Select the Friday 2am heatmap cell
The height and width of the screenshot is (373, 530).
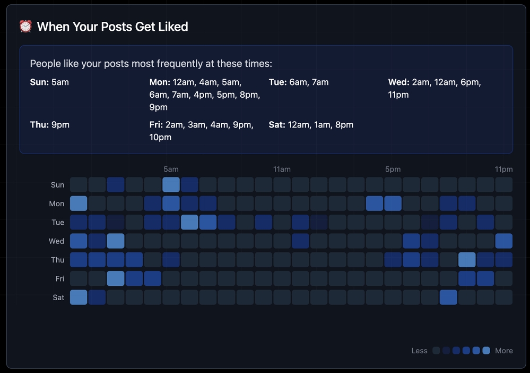pyautogui.click(x=116, y=278)
